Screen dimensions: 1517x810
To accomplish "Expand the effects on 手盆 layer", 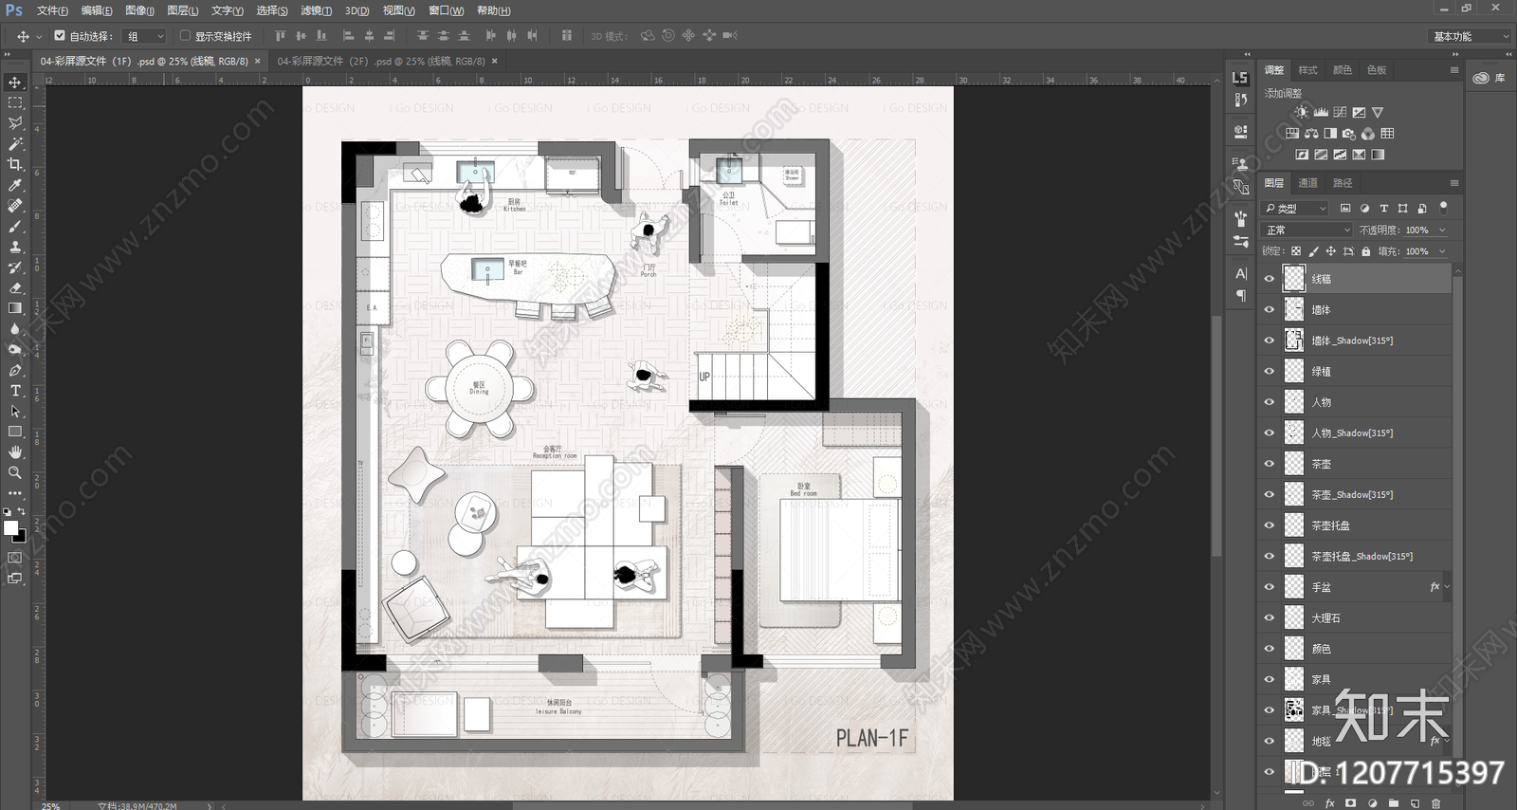I will pos(1447,587).
